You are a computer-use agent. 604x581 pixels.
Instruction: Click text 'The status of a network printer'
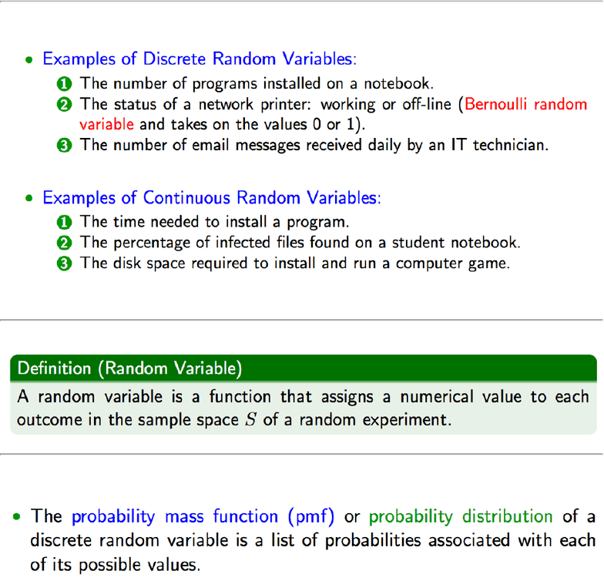tap(194, 105)
